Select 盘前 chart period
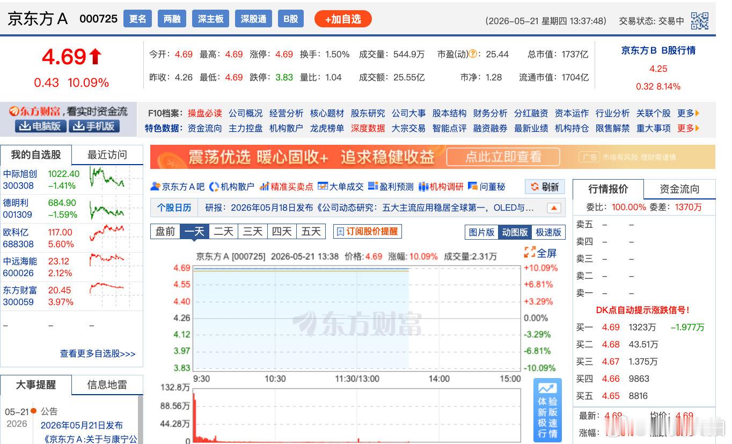Screen dimensions: 732x444 (165, 231)
